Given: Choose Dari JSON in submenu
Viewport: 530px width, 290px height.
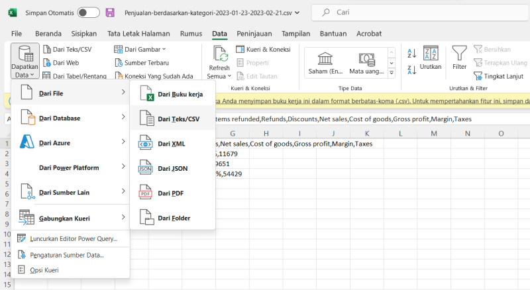Looking at the screenshot, I should (173, 168).
